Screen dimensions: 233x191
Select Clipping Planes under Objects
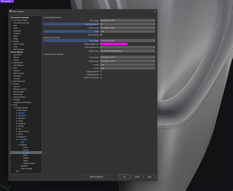point(29,163)
